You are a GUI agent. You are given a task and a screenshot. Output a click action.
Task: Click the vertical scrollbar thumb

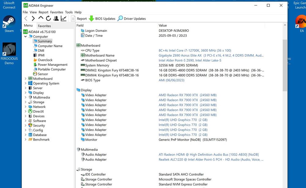(285, 65)
